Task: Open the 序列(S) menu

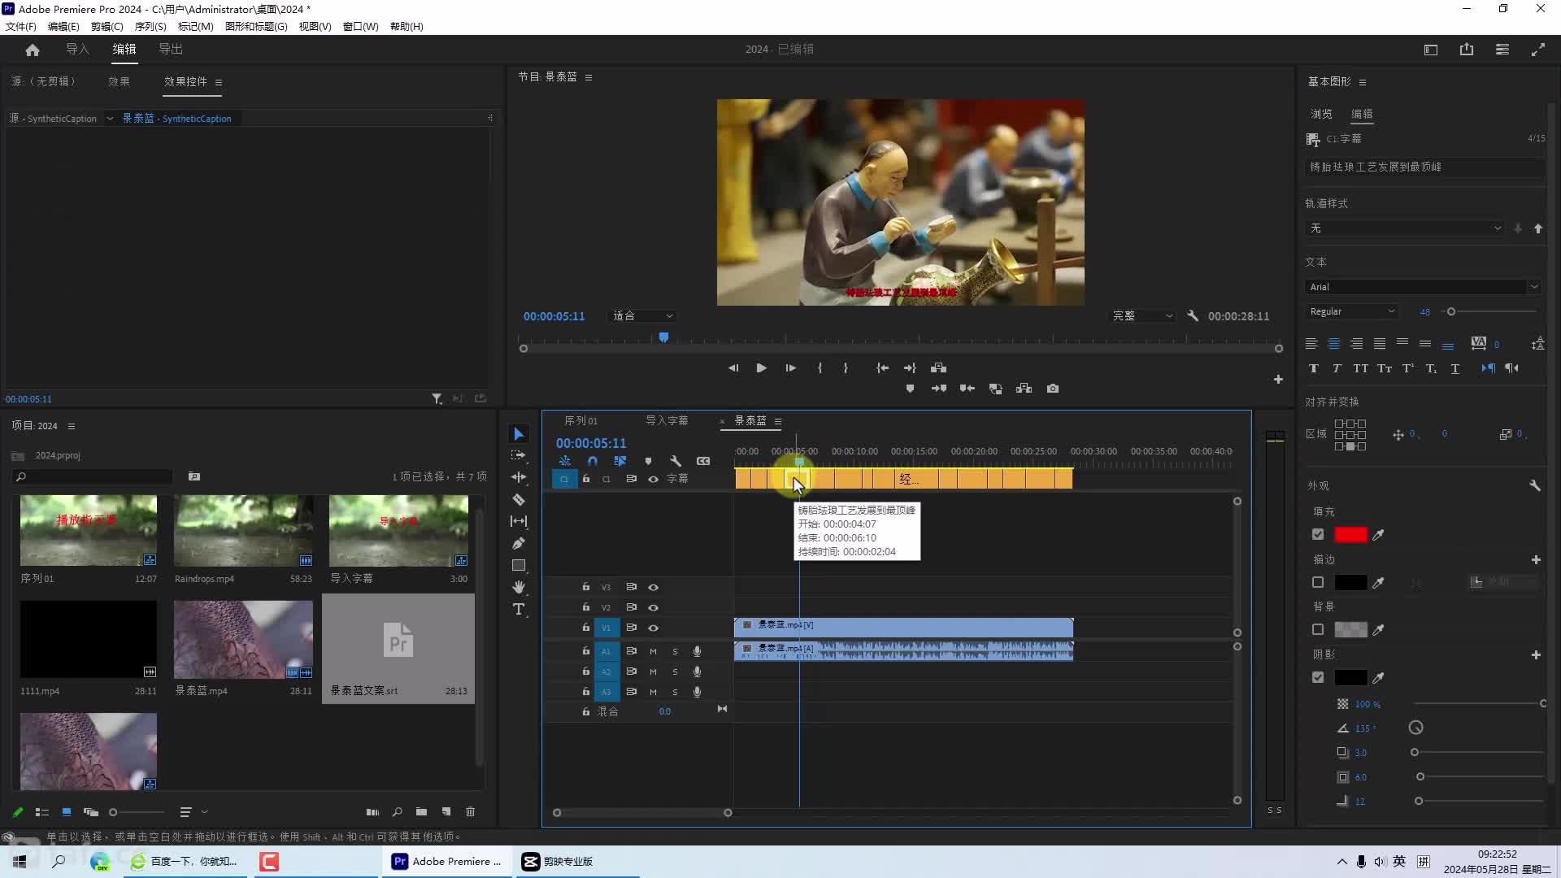Action: [150, 26]
